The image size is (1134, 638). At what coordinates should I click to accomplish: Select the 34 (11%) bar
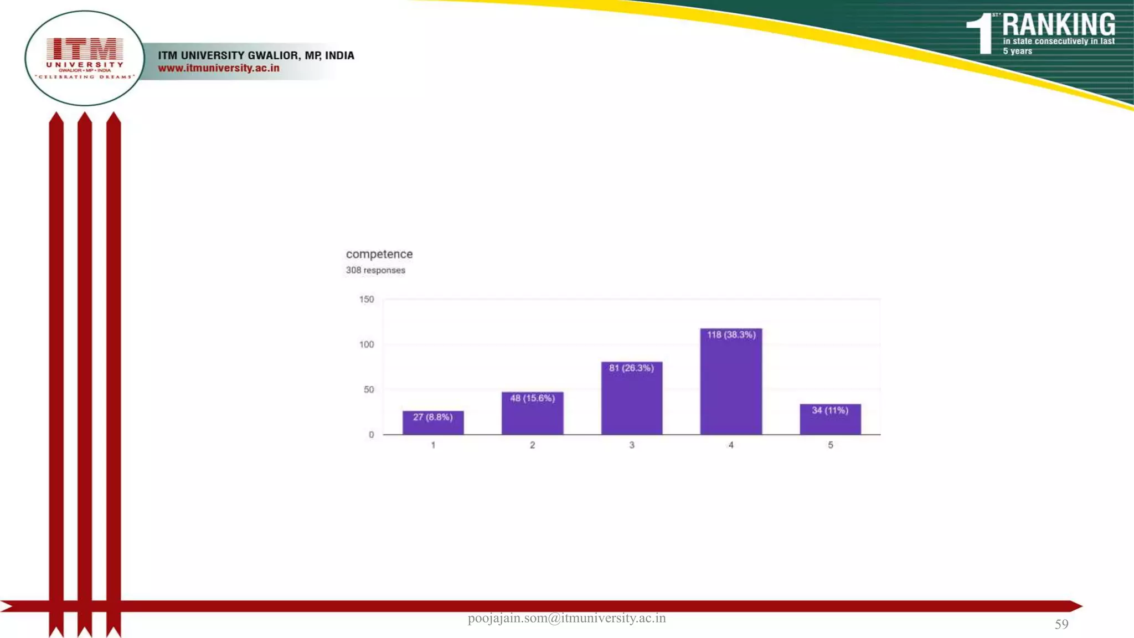(x=830, y=419)
